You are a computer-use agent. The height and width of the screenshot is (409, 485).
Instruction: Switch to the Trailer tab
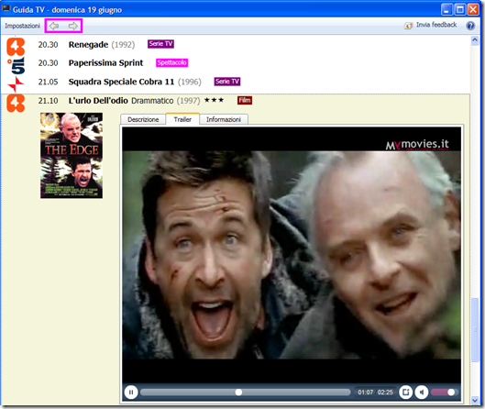[182, 119]
